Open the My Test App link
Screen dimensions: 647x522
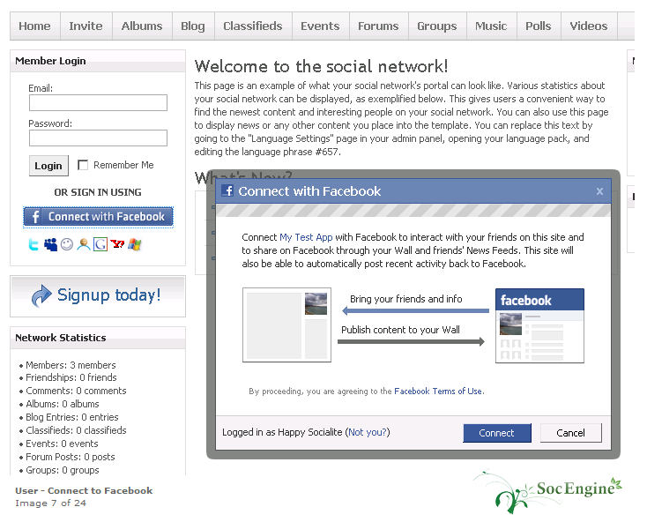tap(306, 237)
